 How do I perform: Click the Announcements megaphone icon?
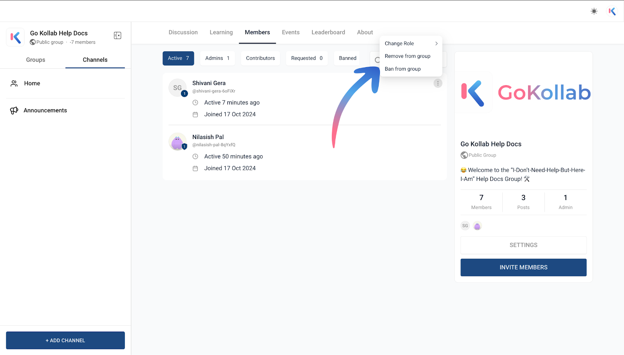[14, 111]
